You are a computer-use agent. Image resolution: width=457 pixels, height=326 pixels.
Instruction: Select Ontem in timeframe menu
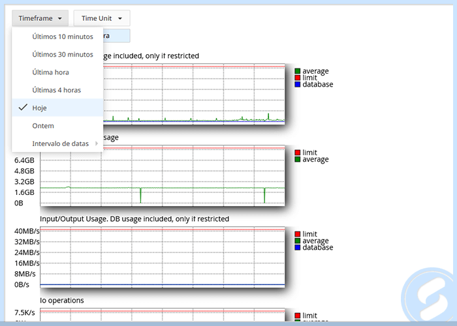tap(57, 126)
